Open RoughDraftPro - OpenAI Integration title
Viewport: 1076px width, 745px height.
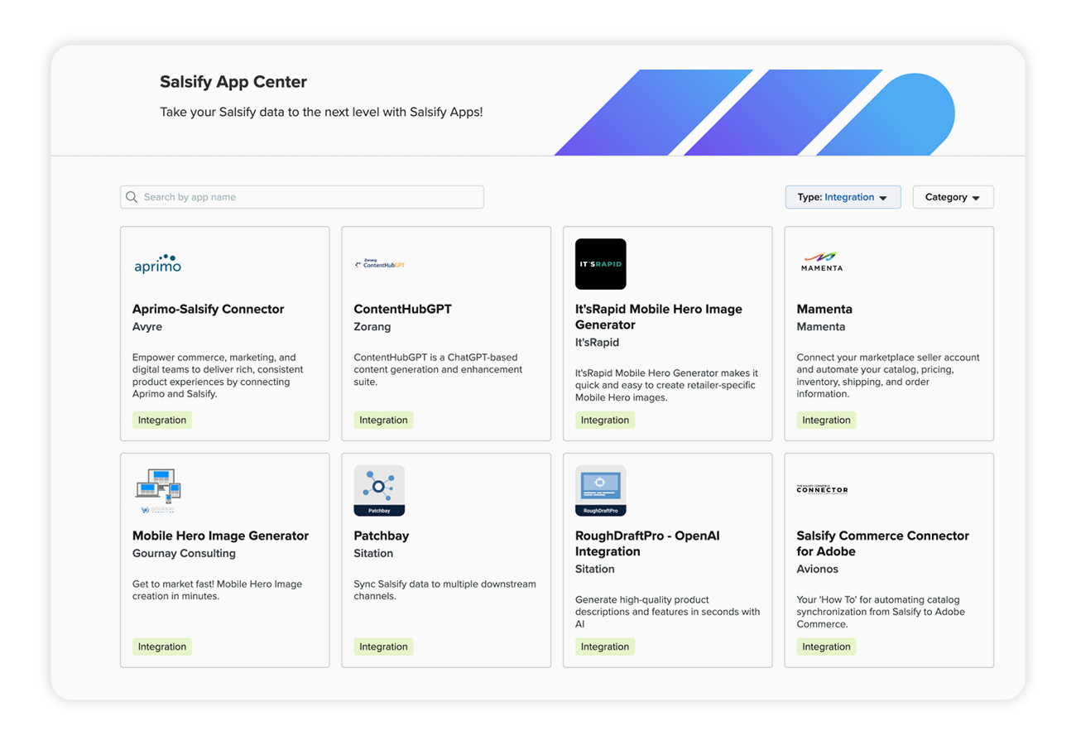[x=647, y=544]
